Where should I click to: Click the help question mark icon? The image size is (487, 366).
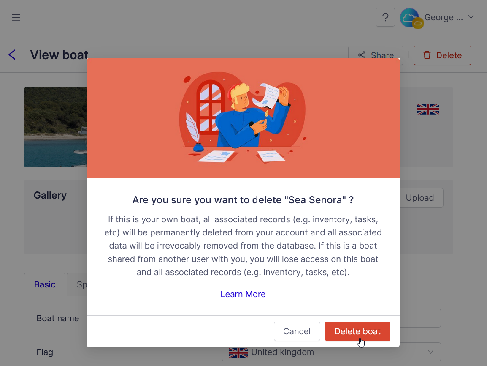click(385, 17)
